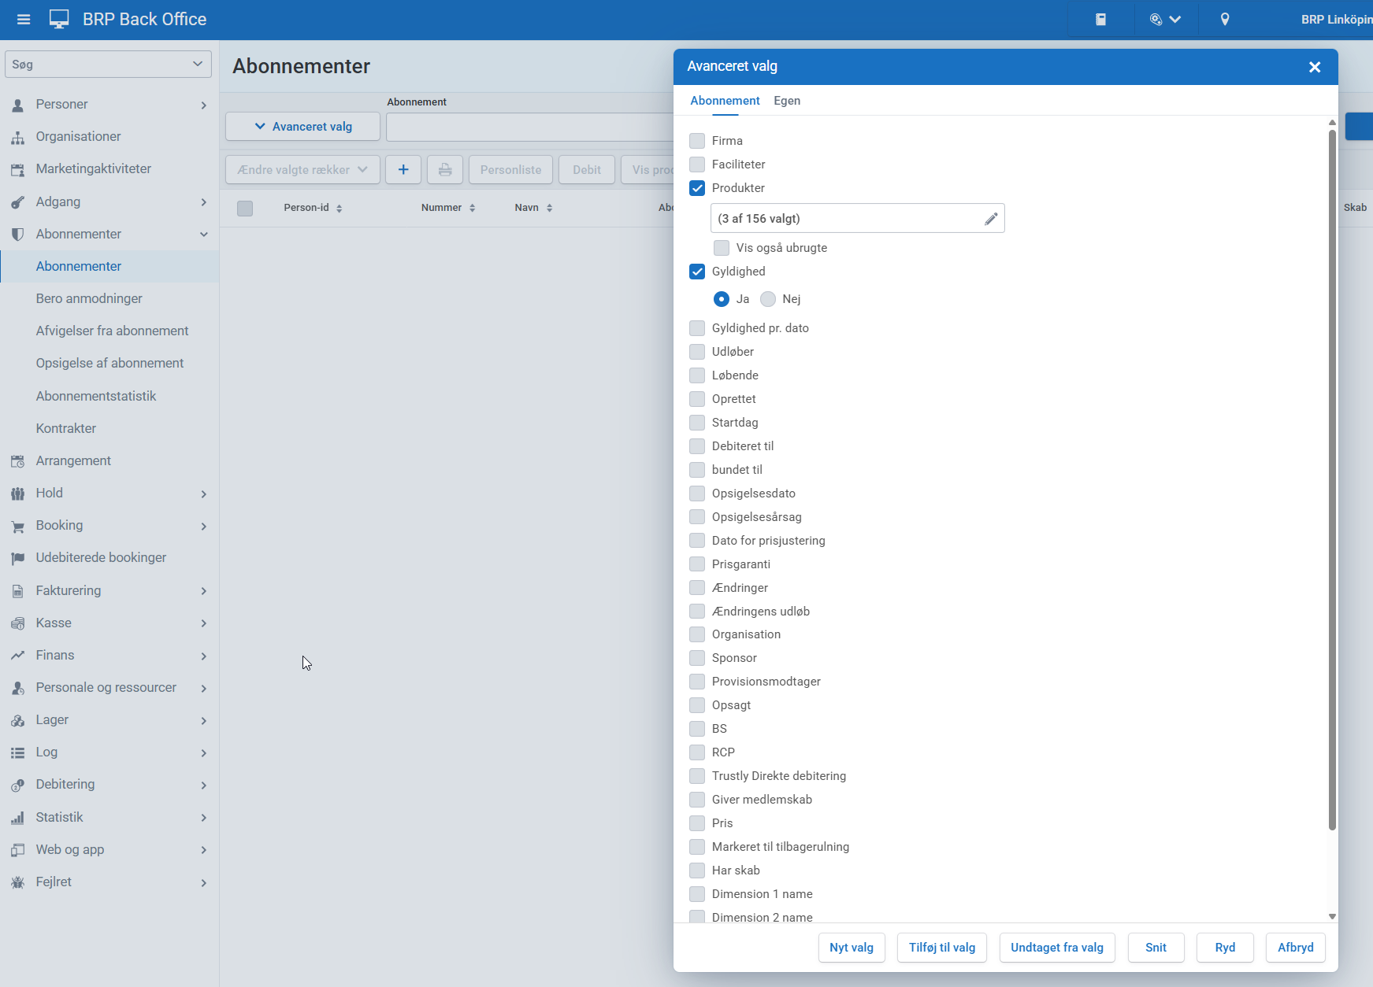Click the Ryd button
1373x987 pixels.
pos(1224,948)
